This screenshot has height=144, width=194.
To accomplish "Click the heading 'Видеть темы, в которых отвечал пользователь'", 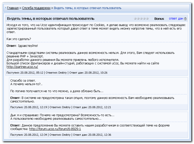I will pos(51,19).
